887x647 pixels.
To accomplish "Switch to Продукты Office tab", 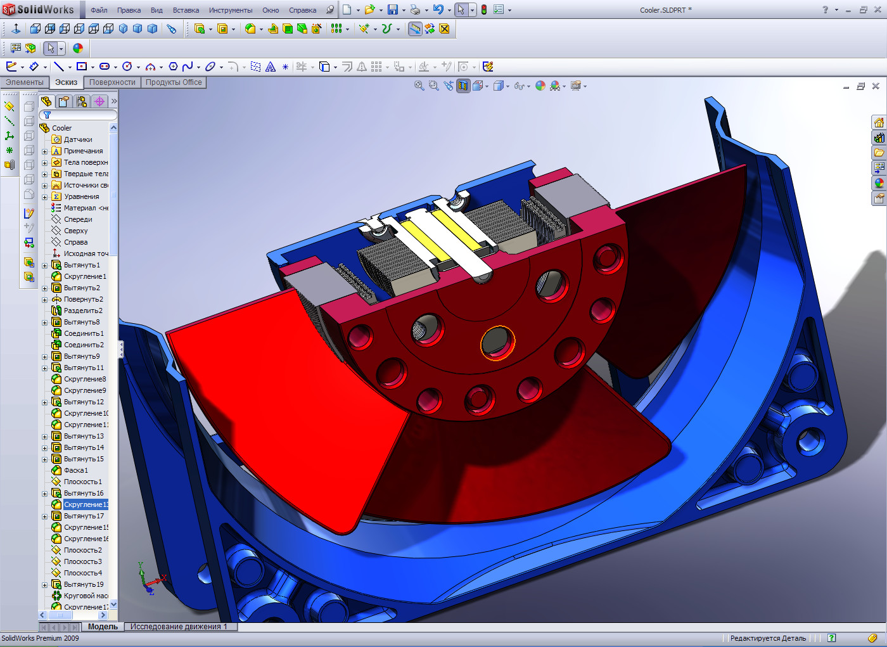I will [174, 82].
